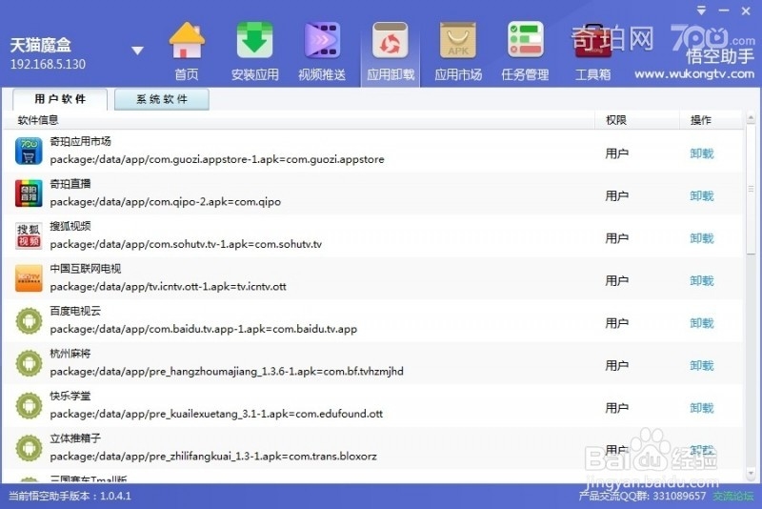This screenshot has width=762, height=509.
Task: Click the 快乐学堂 Android icon
Action: pyautogui.click(x=29, y=405)
